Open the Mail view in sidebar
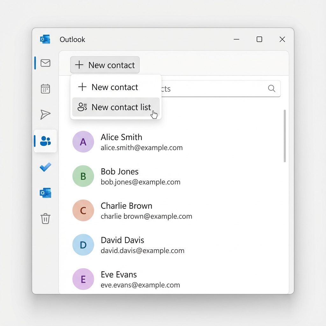 tap(45, 63)
